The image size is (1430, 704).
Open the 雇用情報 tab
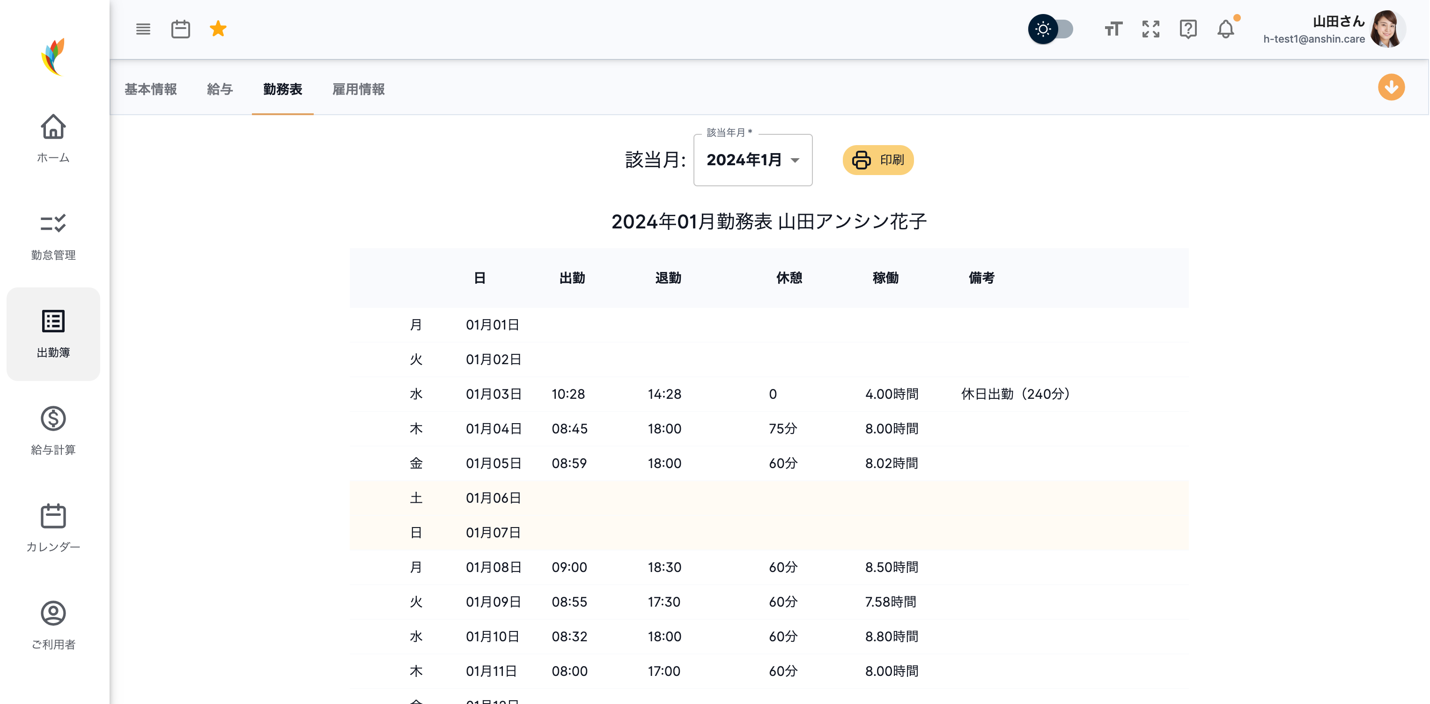(x=358, y=89)
